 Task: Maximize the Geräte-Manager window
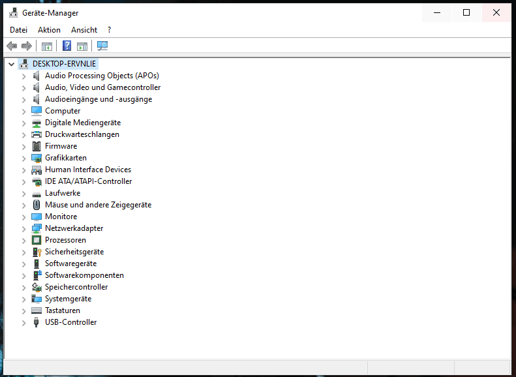point(466,12)
